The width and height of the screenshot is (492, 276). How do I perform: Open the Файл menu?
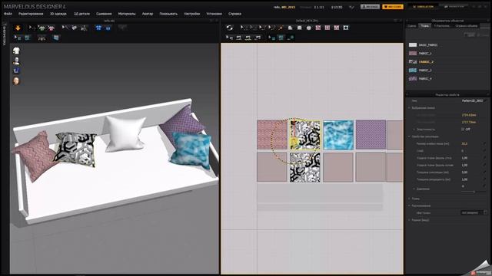point(8,14)
